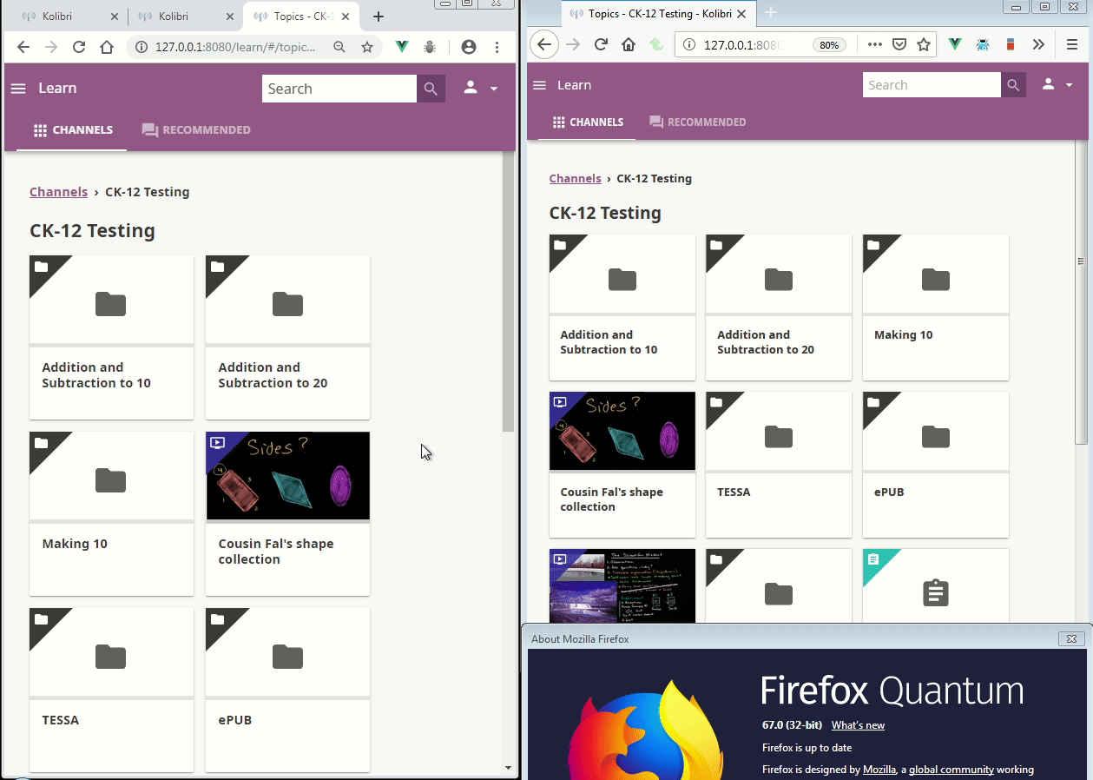The image size is (1093, 780).
Task: Open the hamburger menu in Firefox's Kolibri page
Action: [539, 85]
